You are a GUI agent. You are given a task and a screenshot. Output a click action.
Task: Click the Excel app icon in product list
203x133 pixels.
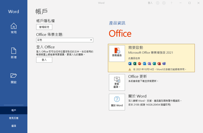point(135,64)
